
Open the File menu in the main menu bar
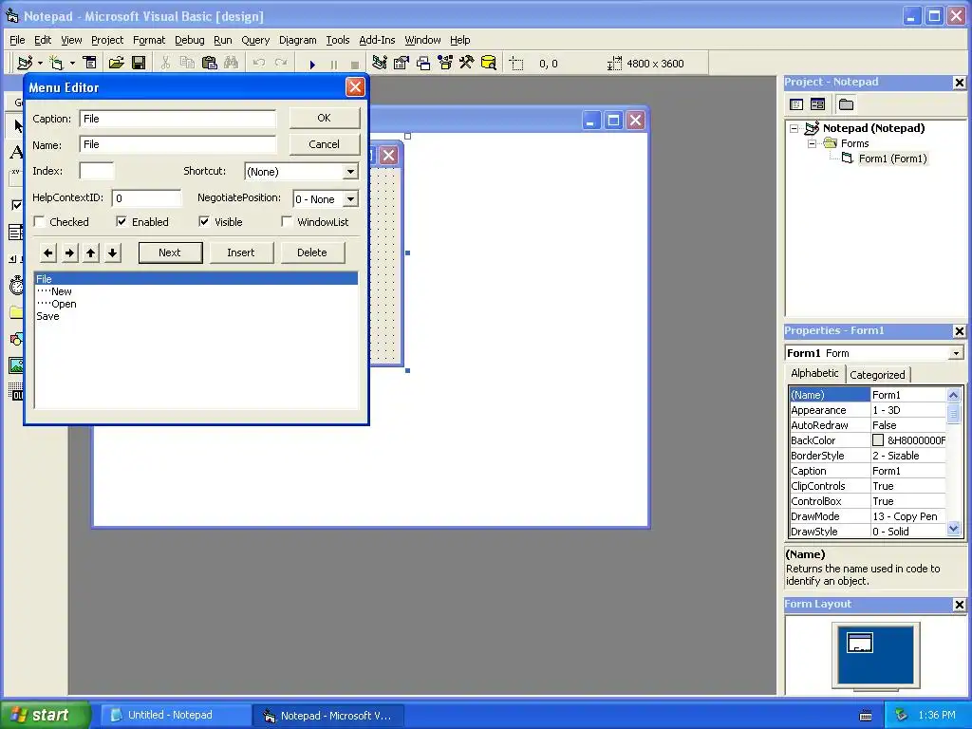pyautogui.click(x=17, y=40)
